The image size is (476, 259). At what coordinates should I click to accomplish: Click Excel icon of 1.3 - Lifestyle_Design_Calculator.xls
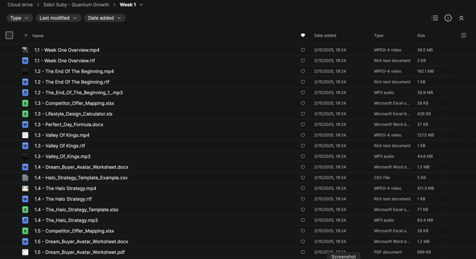coord(25,113)
